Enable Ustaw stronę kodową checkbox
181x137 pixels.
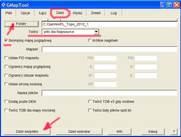tap(6, 84)
